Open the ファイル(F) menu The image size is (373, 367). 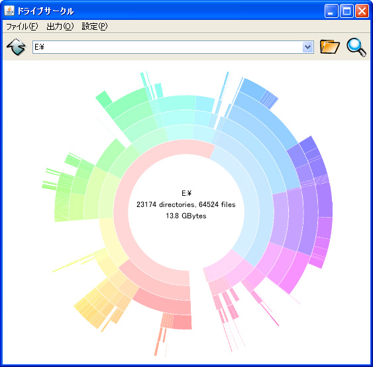(x=22, y=27)
